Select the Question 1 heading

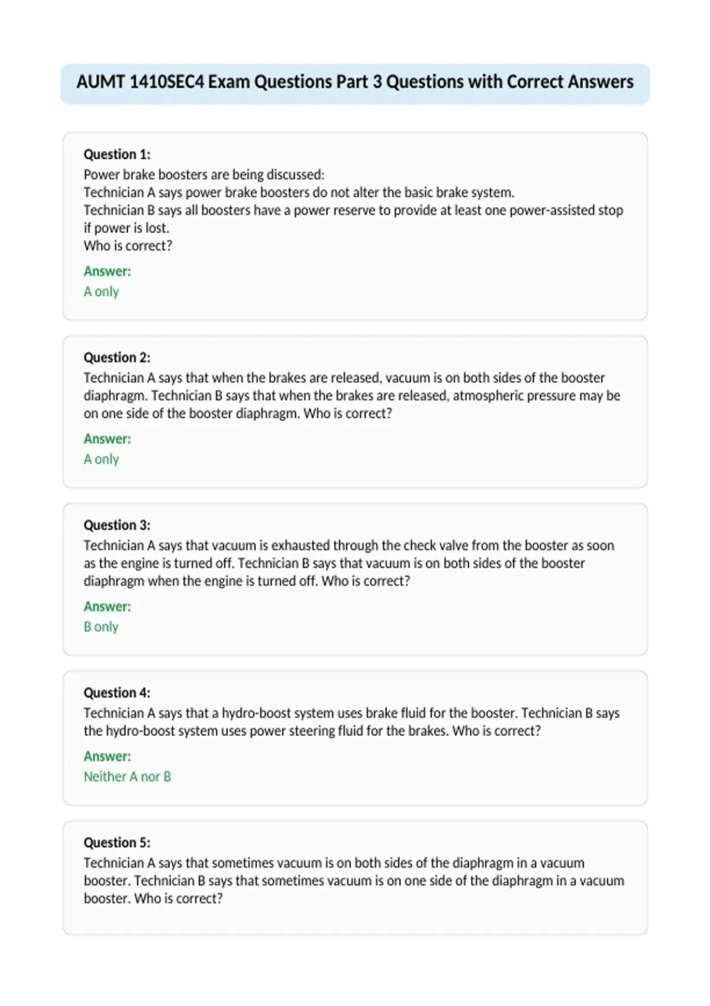117,154
